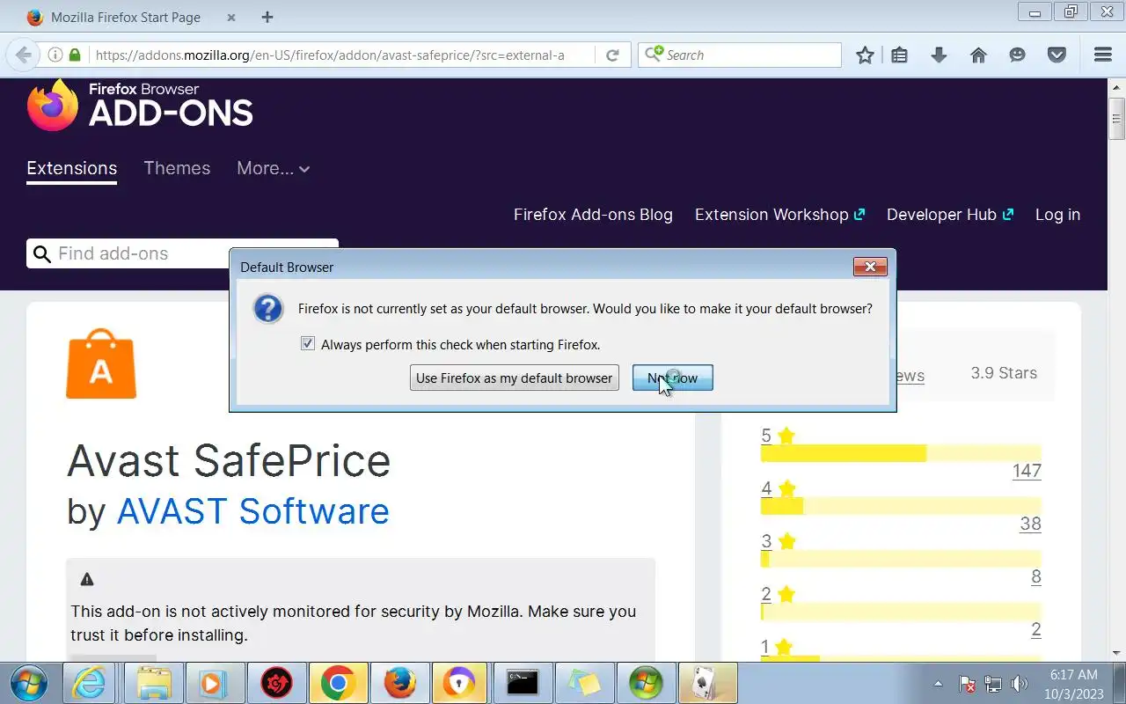Save page to Pocket icon
Viewport: 1126px width, 704px height.
click(x=1057, y=55)
